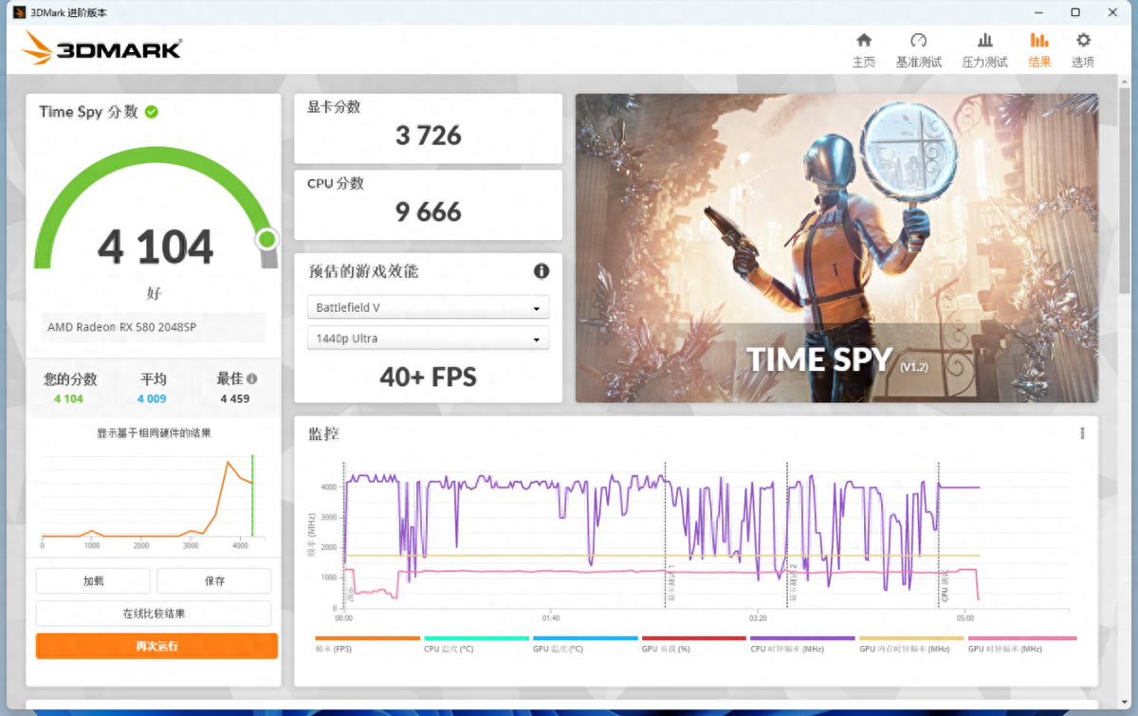
Task: Open the 压力测试 stress test icon
Action: (x=984, y=41)
